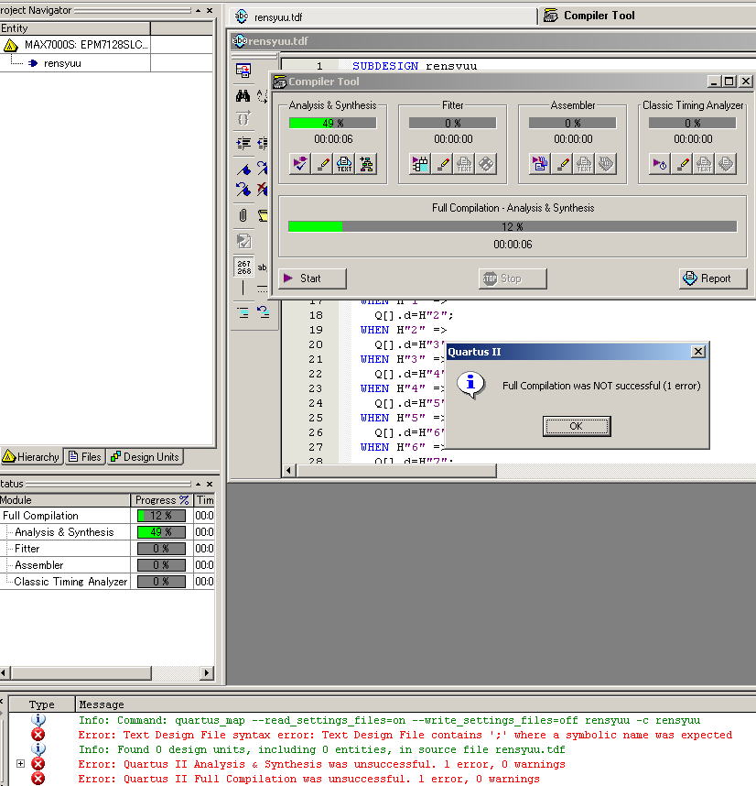Open Analysis & Synthesis settings pencil icon
Screen dimensions: 756x786
[x=322, y=164]
